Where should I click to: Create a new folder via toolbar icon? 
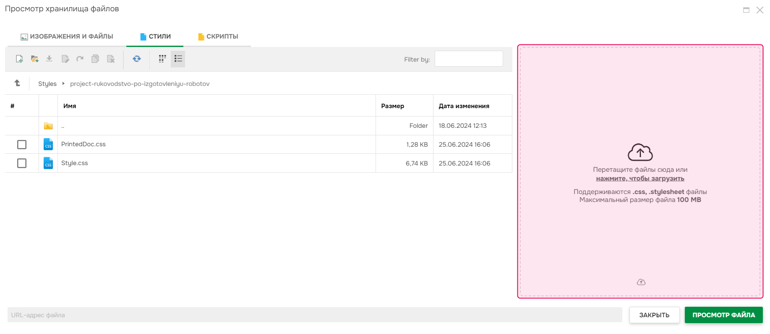34,59
